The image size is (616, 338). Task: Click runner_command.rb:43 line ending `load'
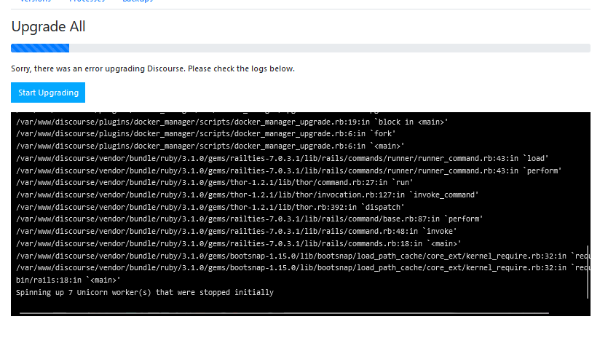point(282,158)
